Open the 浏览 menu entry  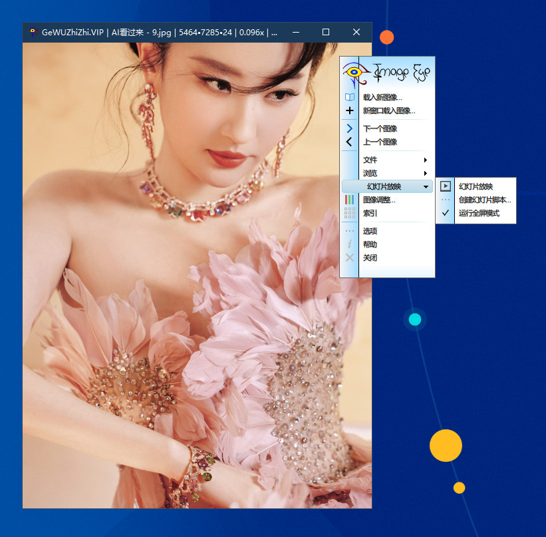(370, 173)
